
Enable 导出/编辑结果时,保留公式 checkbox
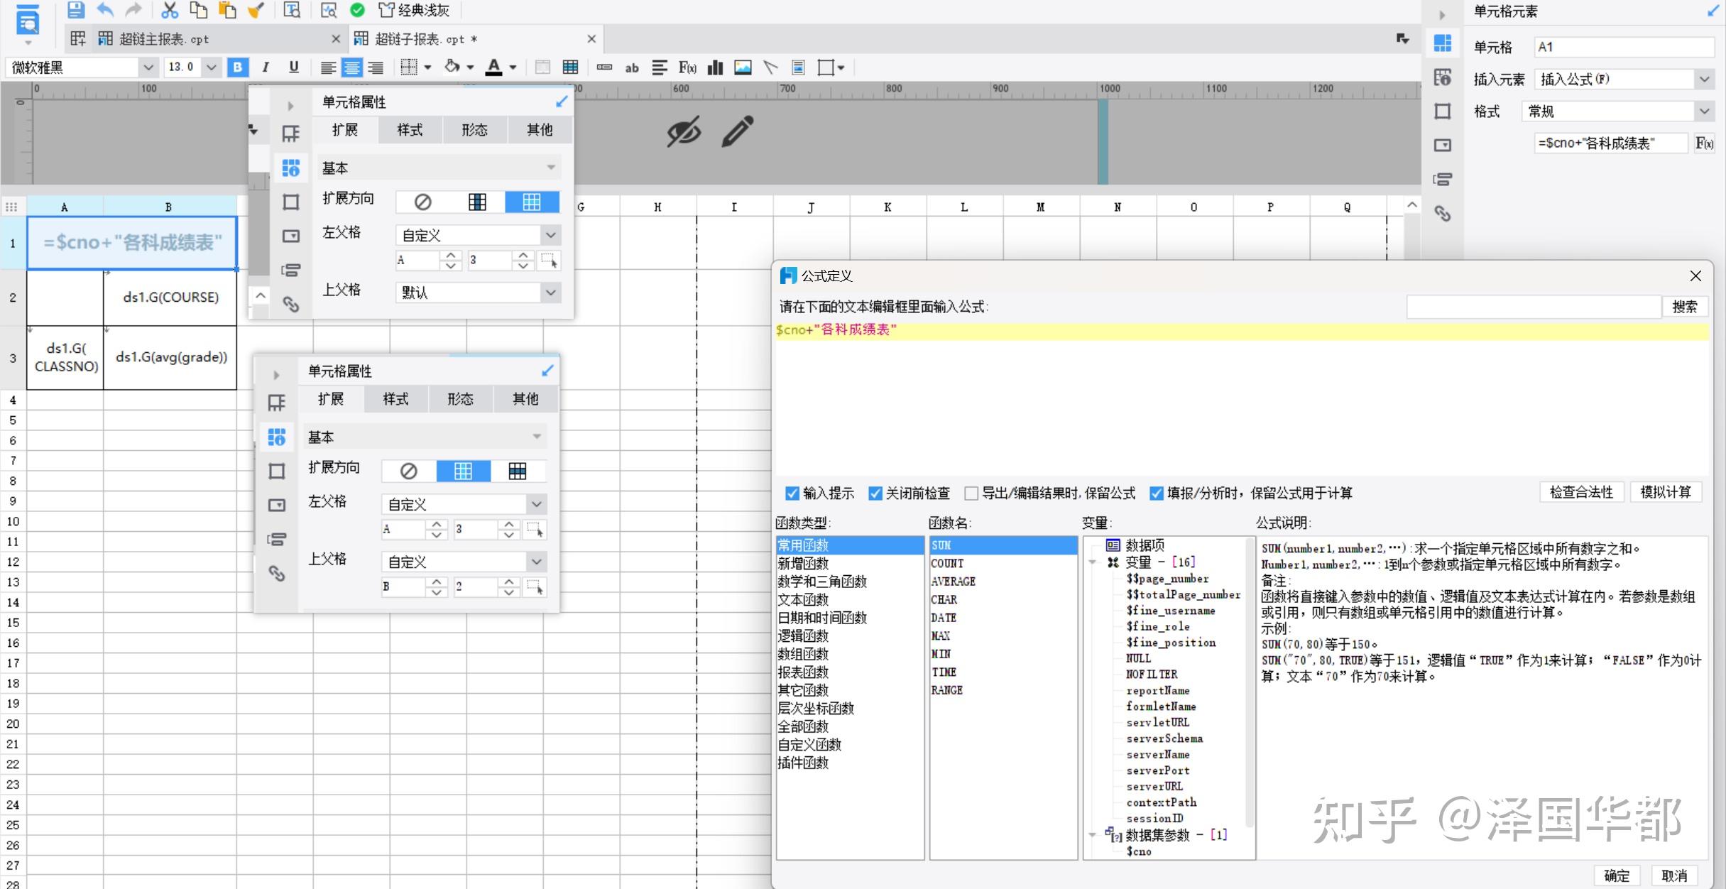971,493
